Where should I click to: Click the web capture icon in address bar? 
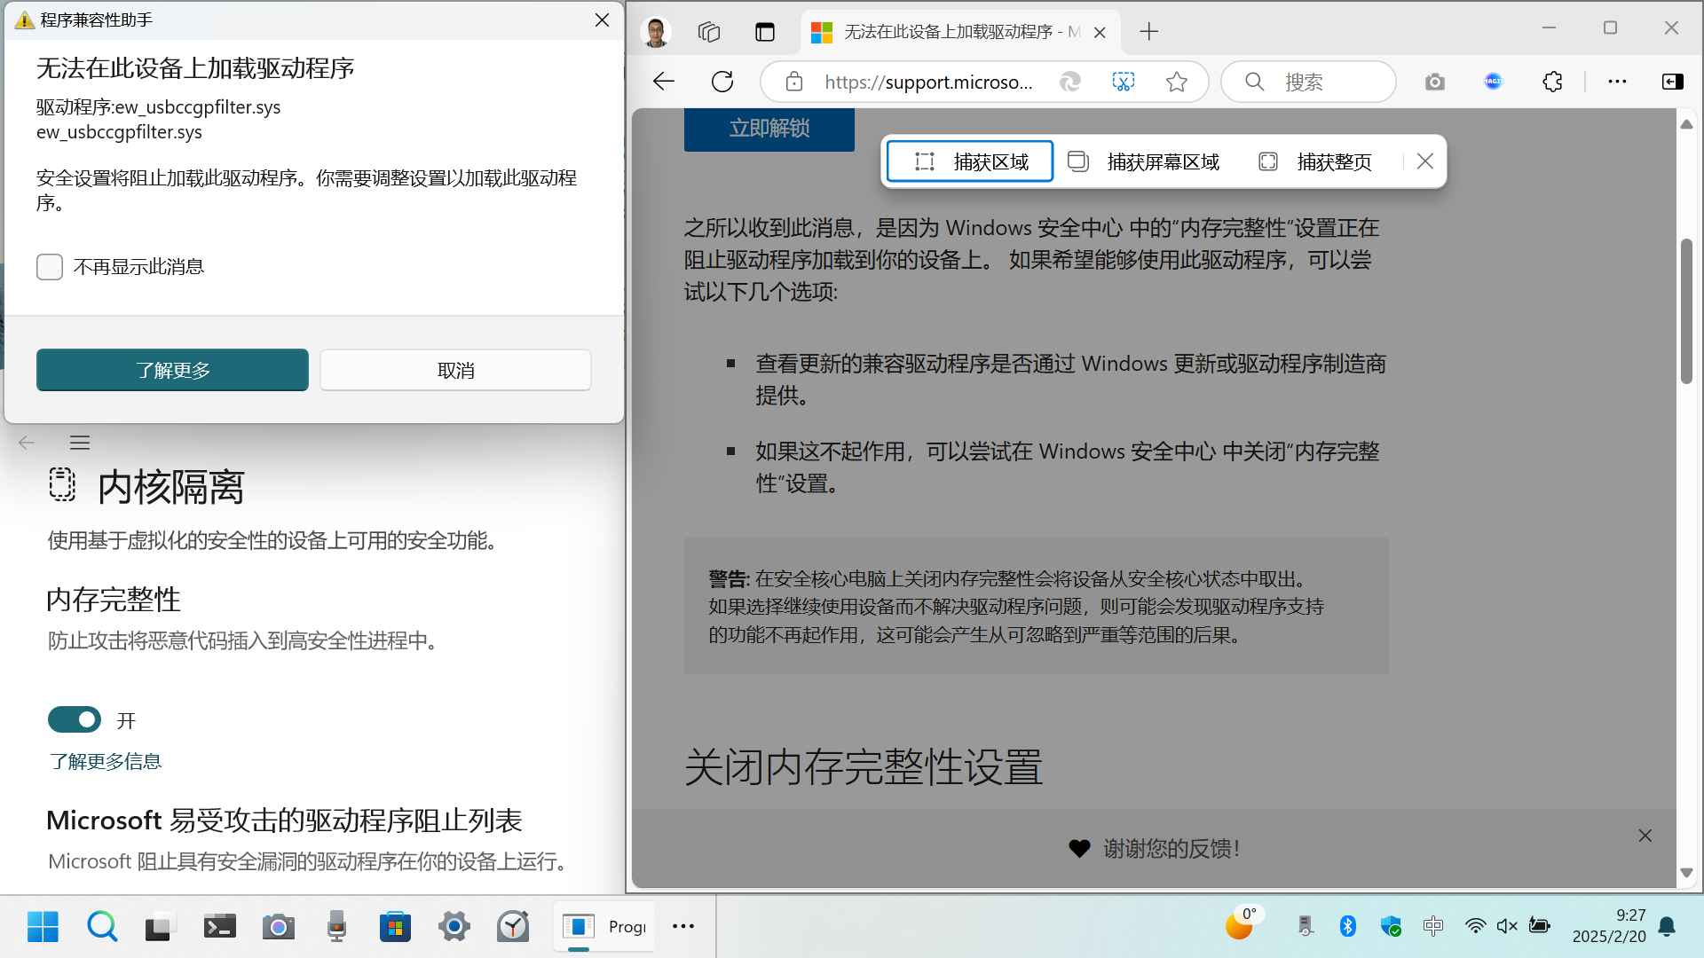(1124, 82)
